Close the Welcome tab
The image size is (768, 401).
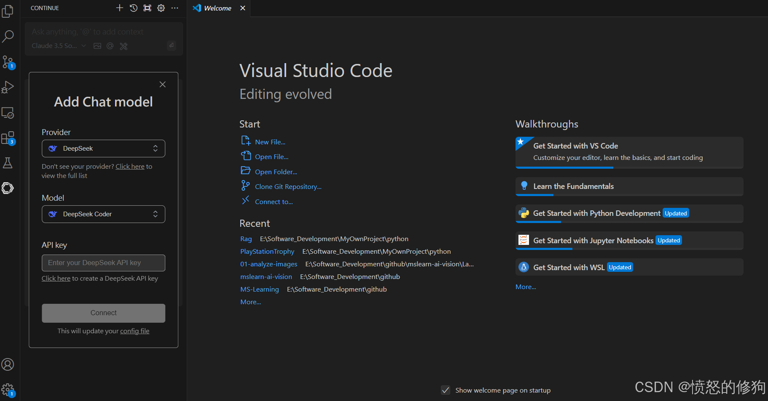click(243, 8)
